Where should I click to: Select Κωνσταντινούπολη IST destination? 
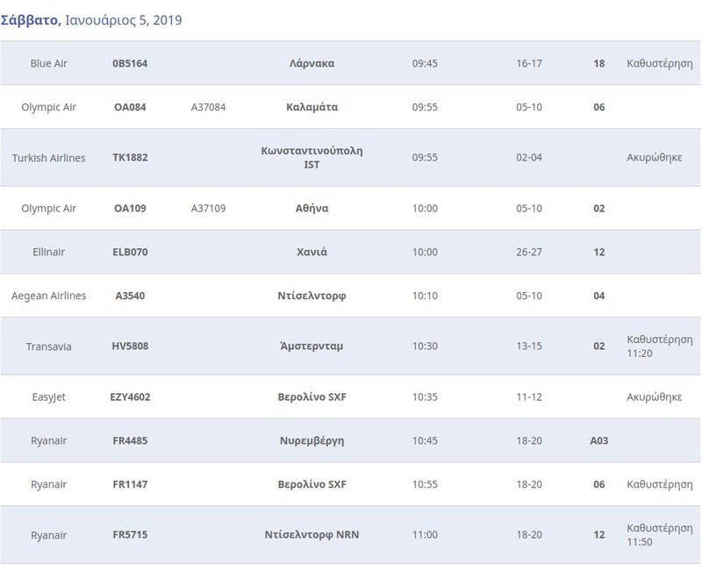pyautogui.click(x=312, y=158)
